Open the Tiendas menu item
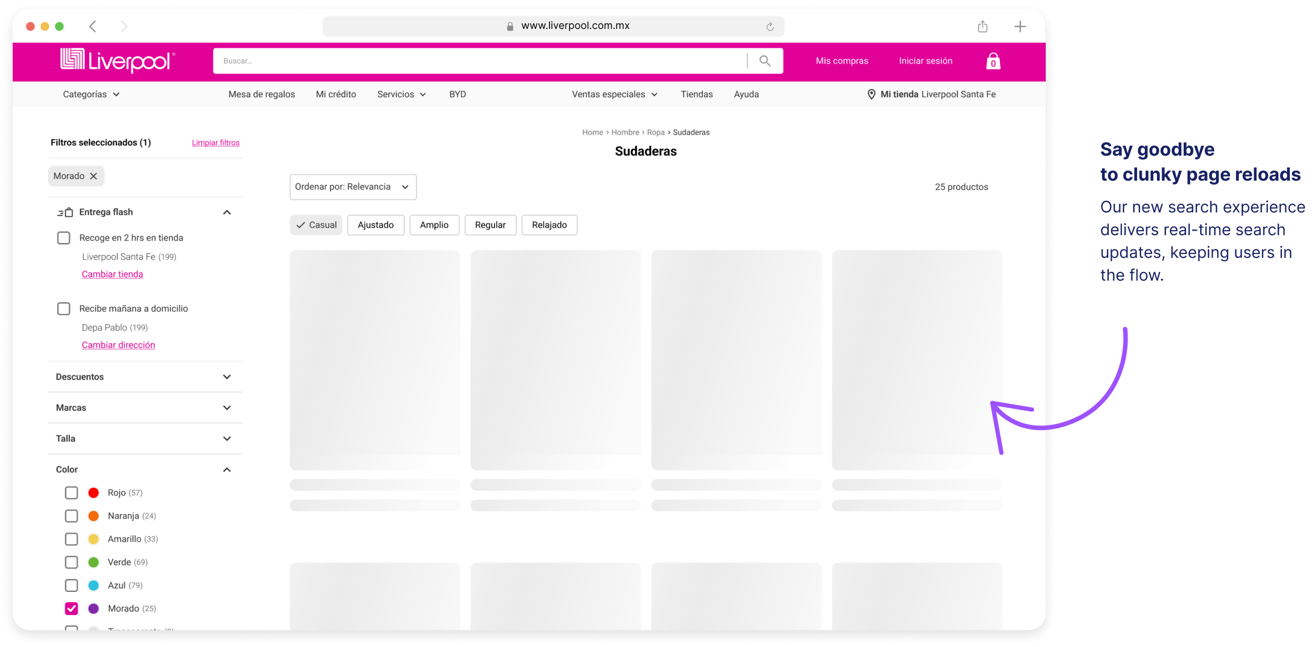 [697, 94]
